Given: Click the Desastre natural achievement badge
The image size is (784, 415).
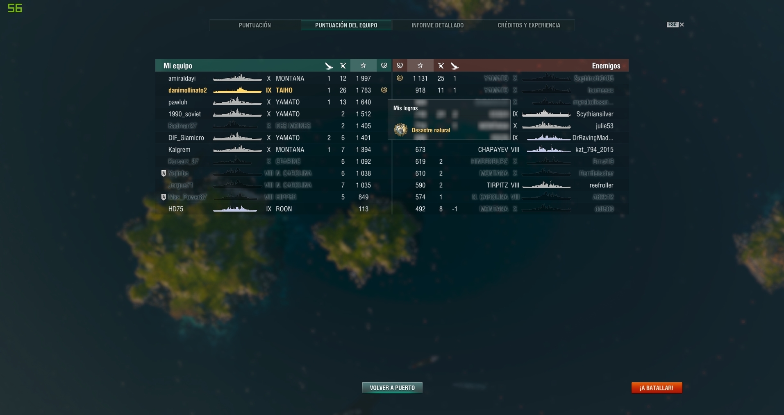Looking at the screenshot, I should (400, 130).
